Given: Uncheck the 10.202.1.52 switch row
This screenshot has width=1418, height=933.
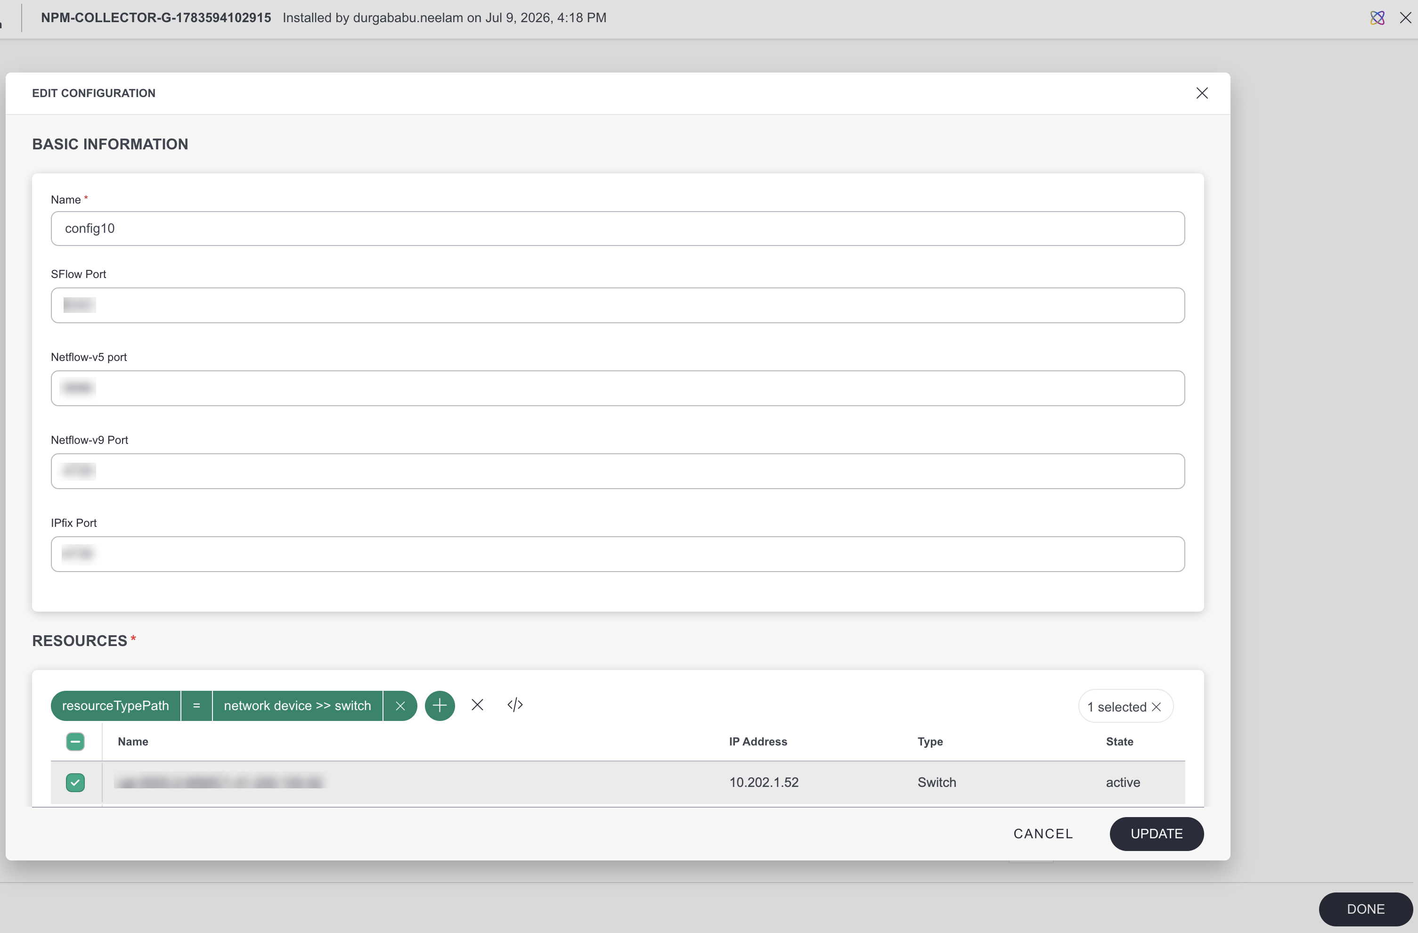Looking at the screenshot, I should coord(75,782).
